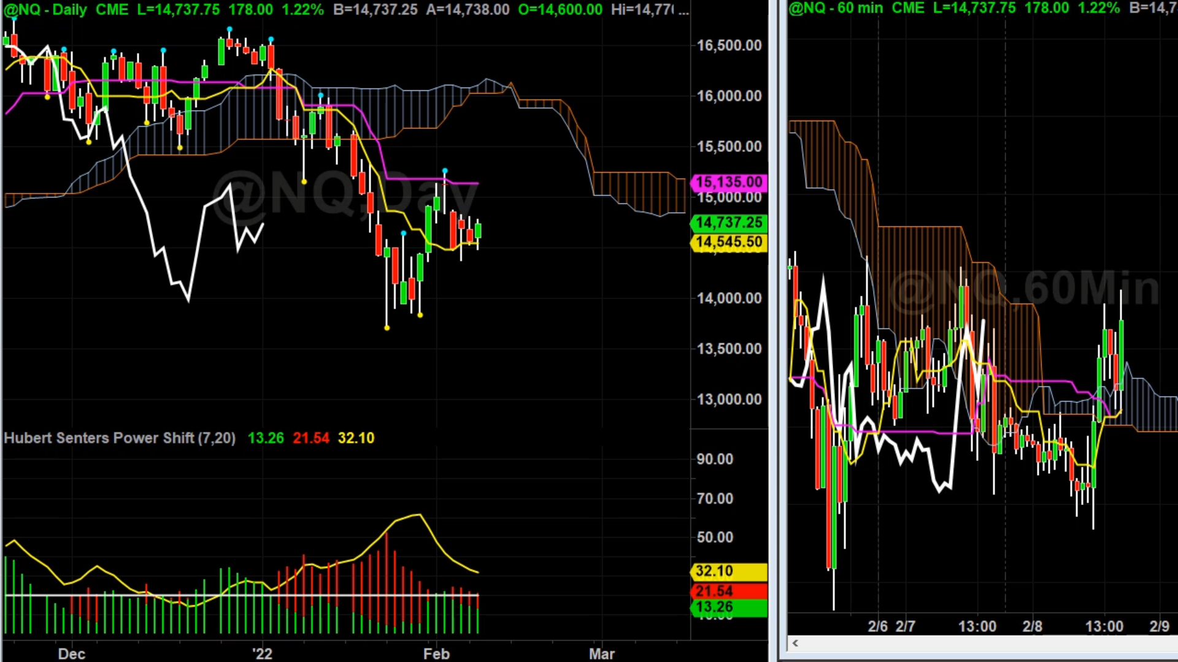Click the 50.00 indicator axis label
This screenshot has height=662, width=1178.
point(715,538)
